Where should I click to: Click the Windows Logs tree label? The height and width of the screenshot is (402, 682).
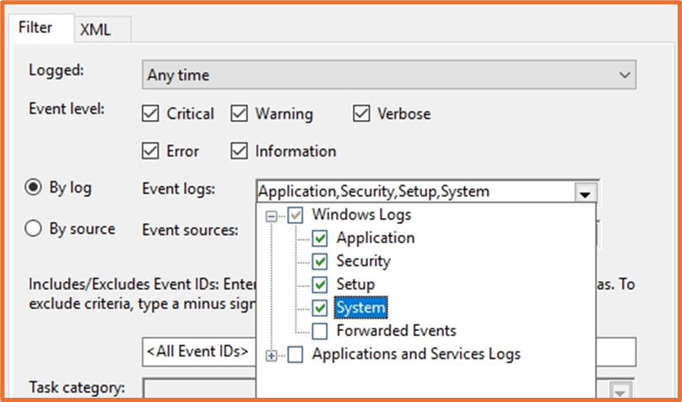coord(361,215)
